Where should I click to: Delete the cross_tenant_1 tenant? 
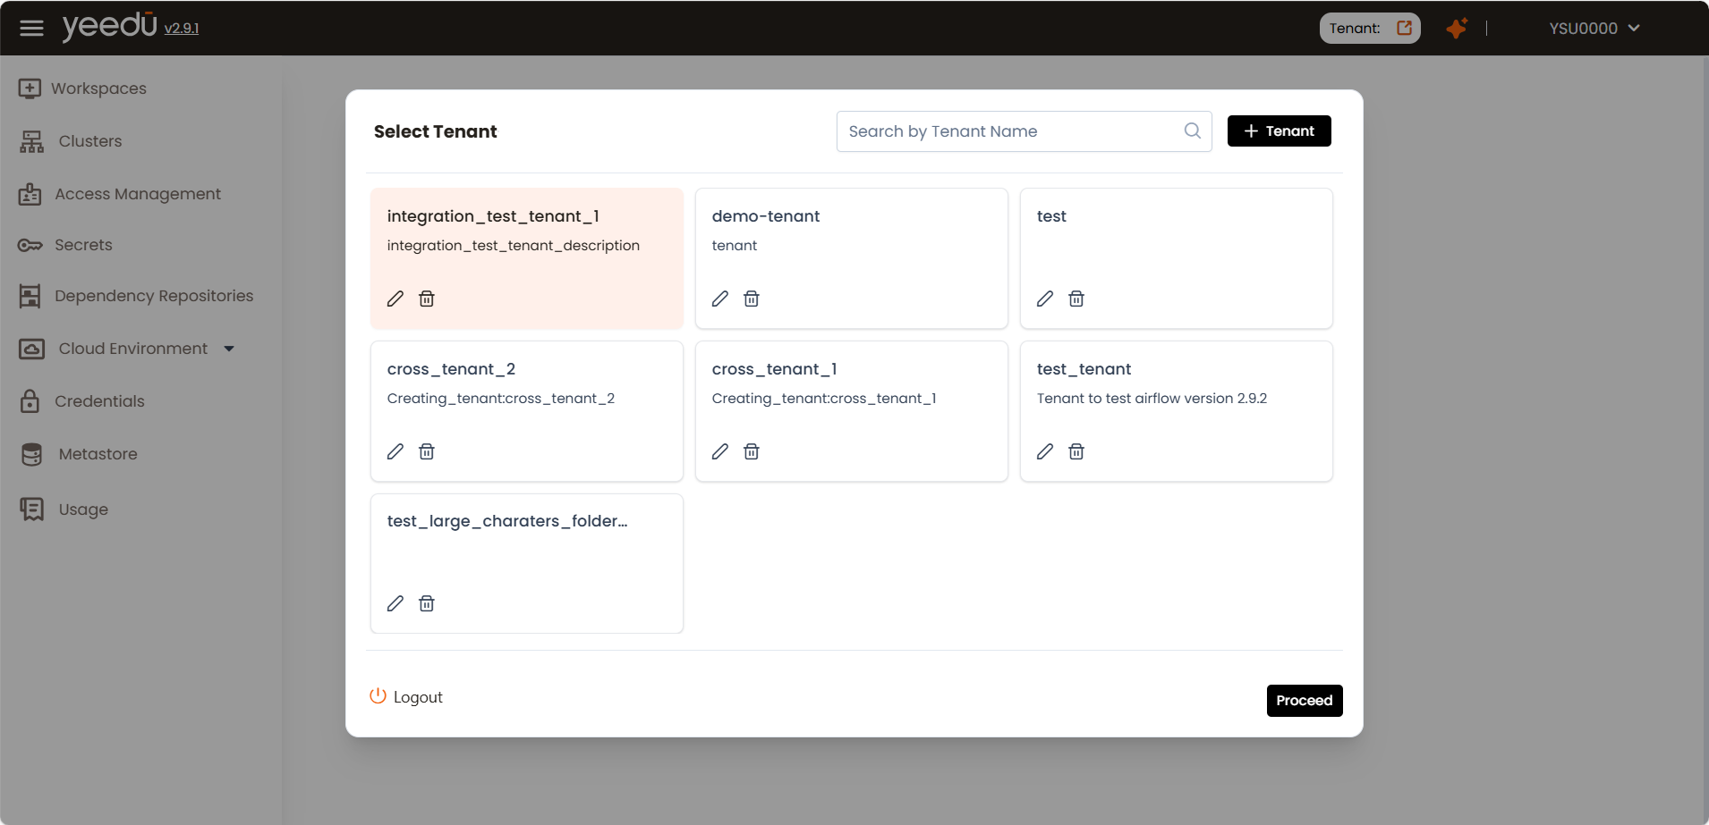(x=752, y=451)
